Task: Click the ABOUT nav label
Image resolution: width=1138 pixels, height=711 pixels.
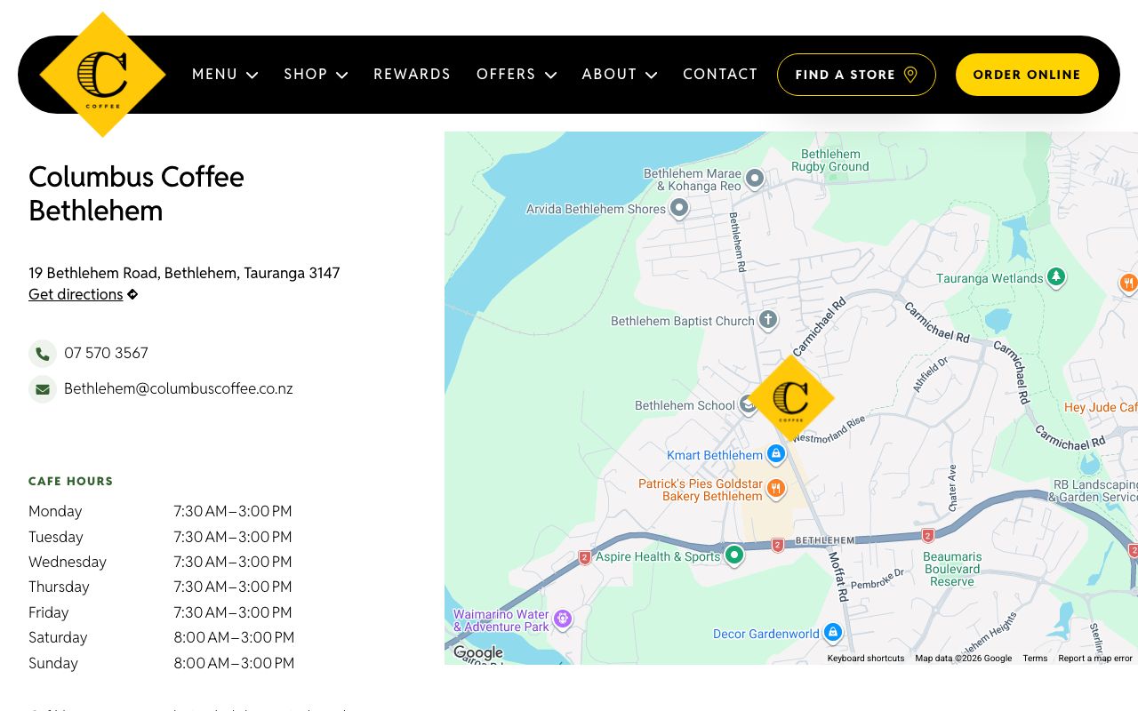Action: (x=609, y=75)
